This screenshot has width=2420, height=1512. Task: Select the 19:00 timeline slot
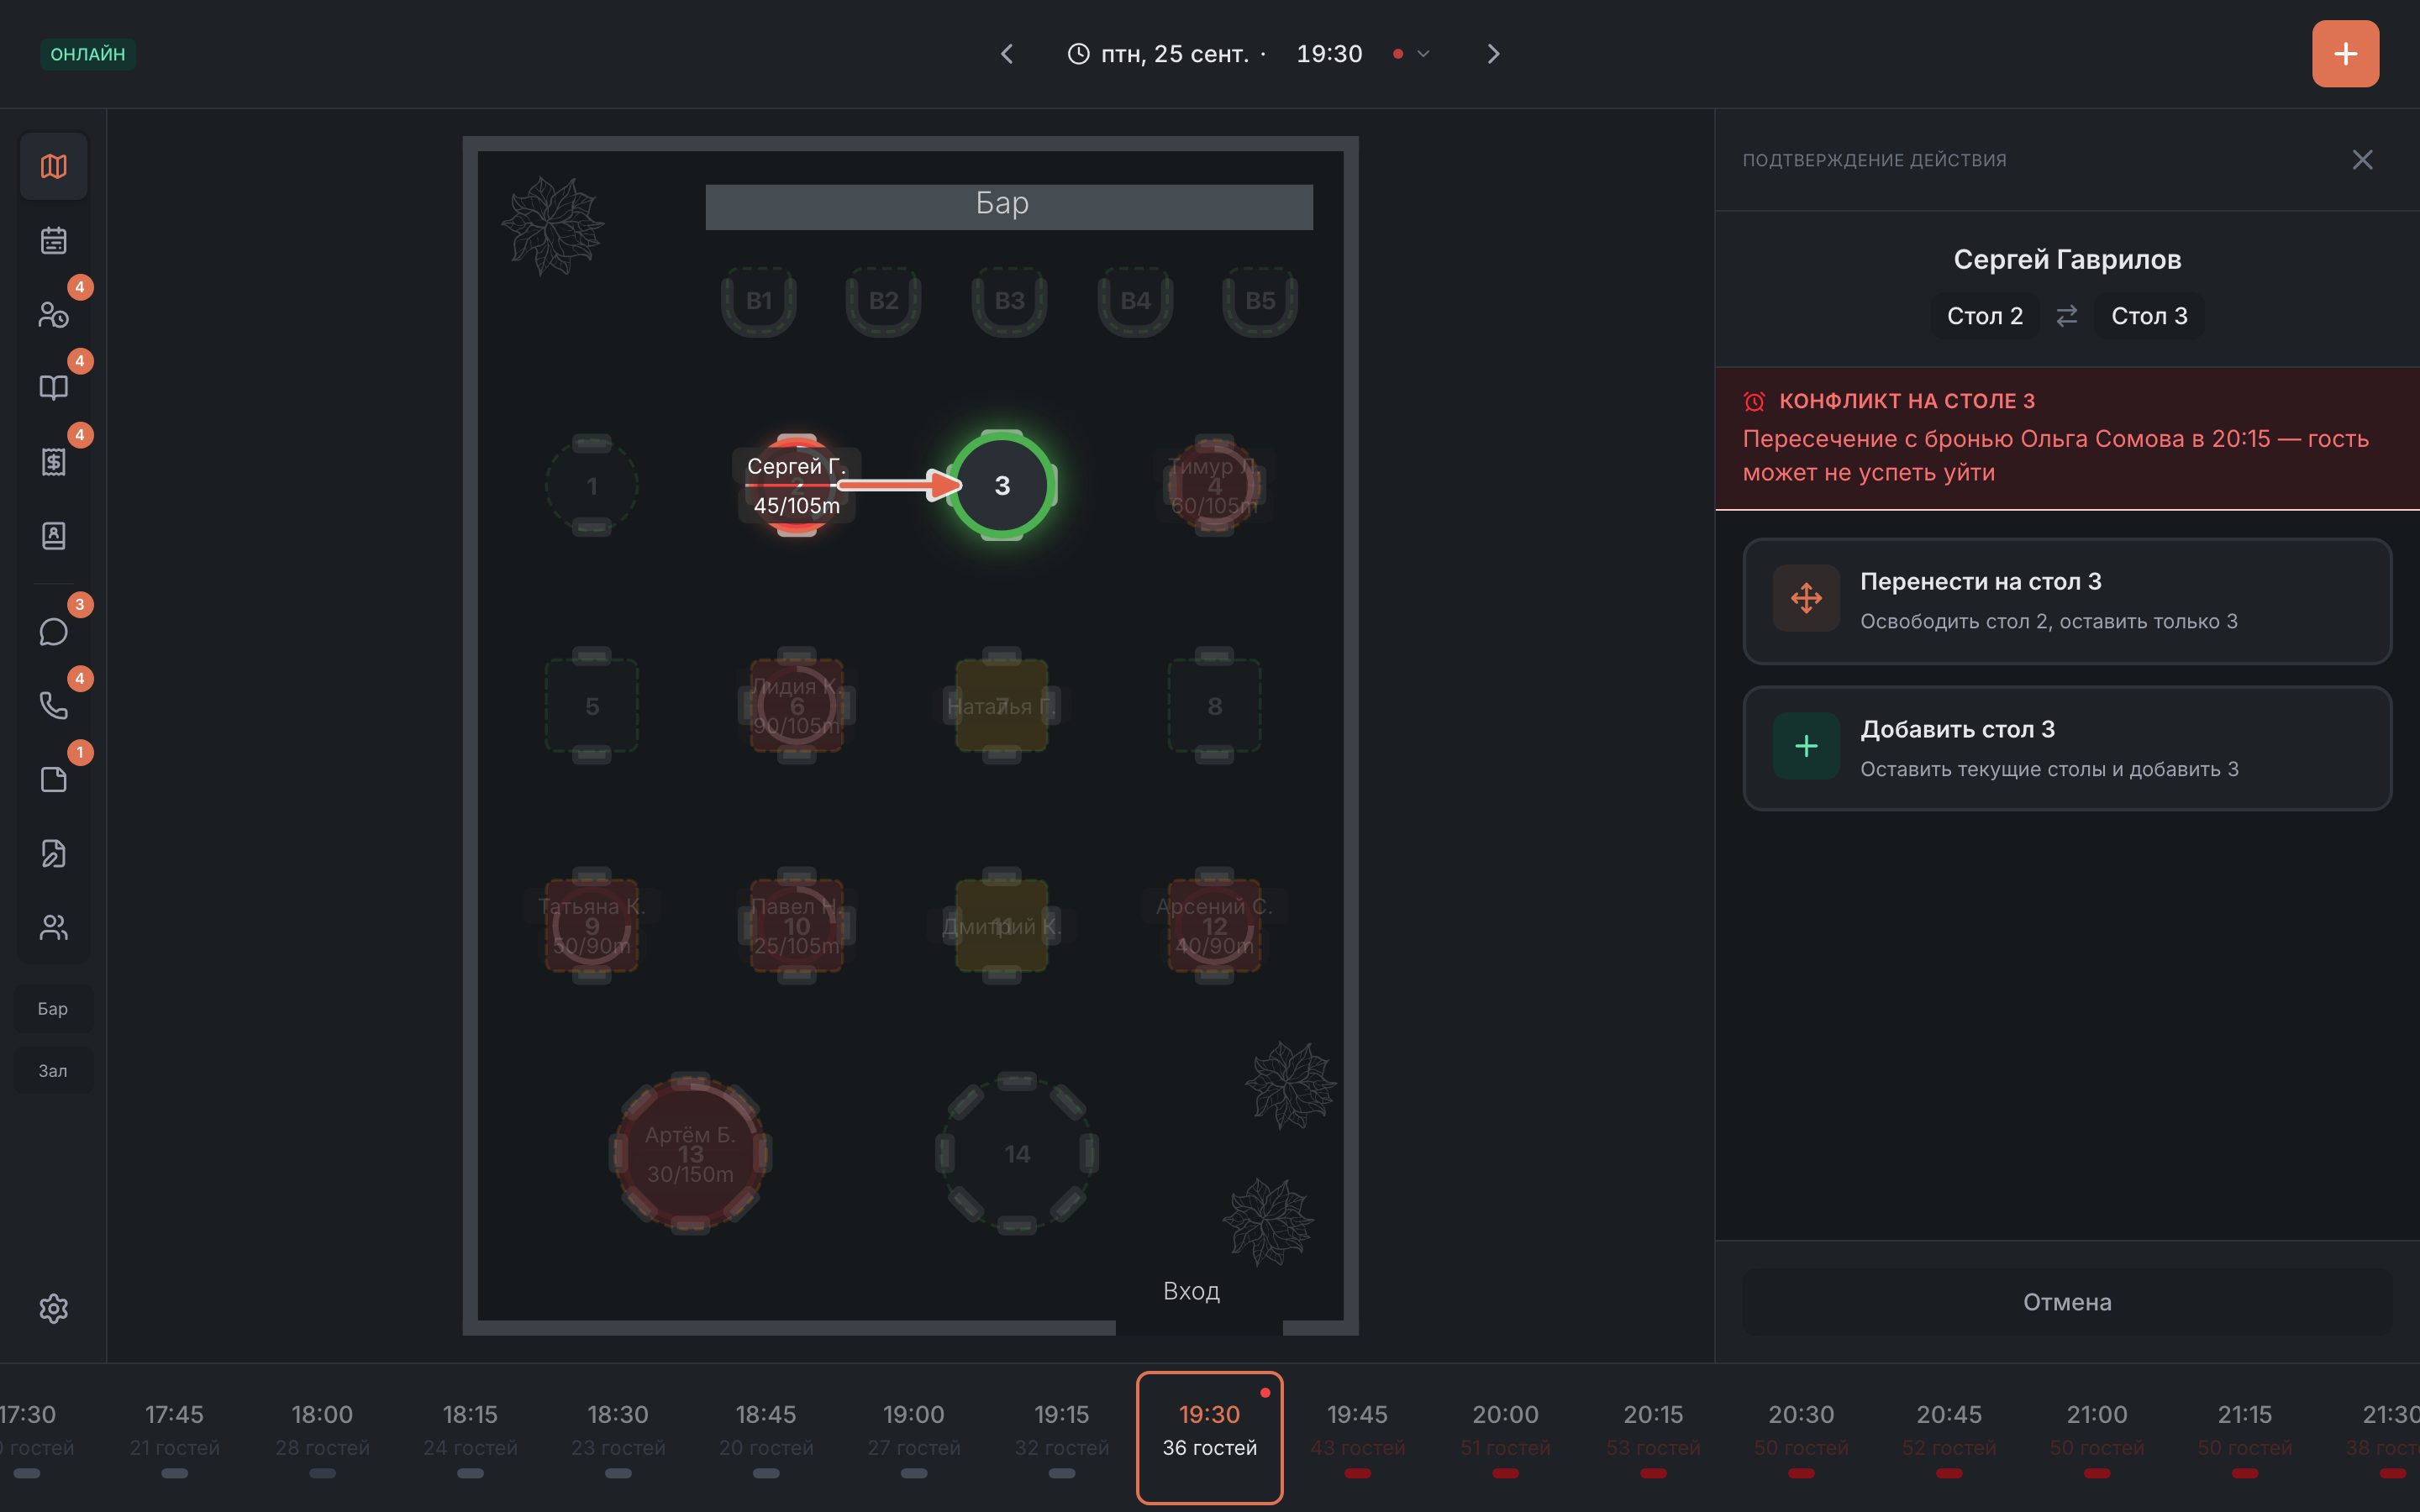click(x=914, y=1437)
